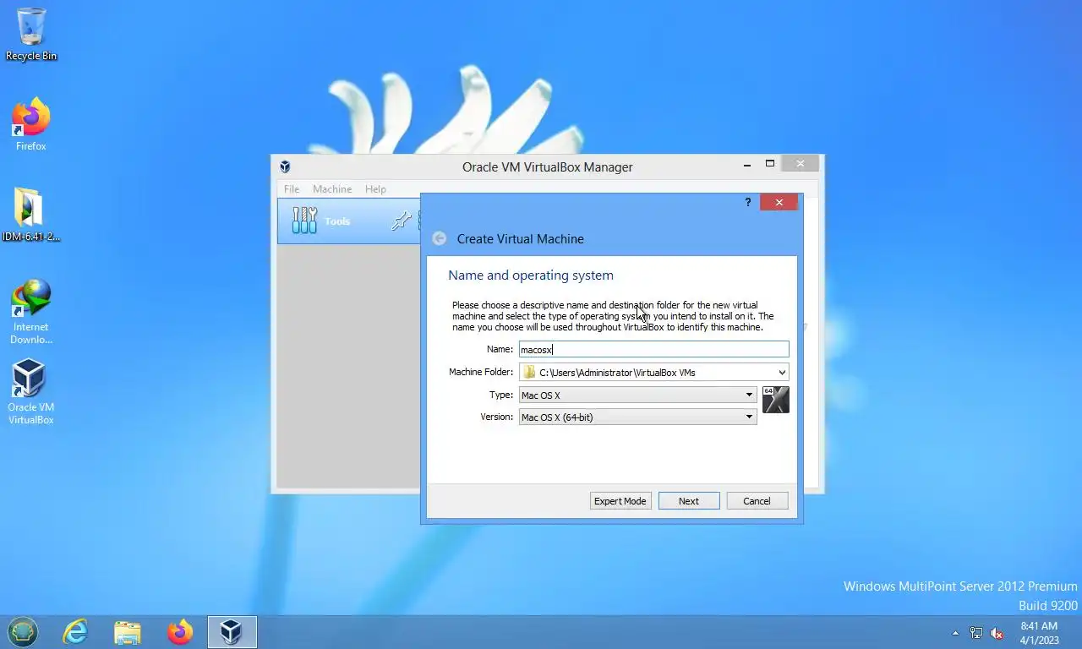Open the File menu
The height and width of the screenshot is (649, 1082).
point(292,189)
